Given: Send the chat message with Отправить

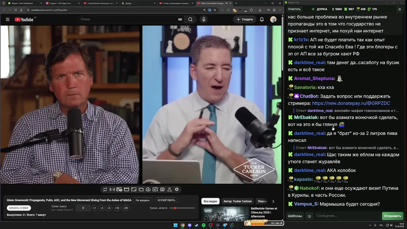Looking at the screenshot, I should [x=392, y=216].
